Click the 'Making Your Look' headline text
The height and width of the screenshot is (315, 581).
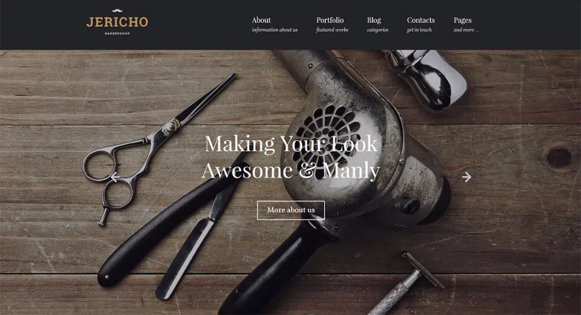point(291,144)
